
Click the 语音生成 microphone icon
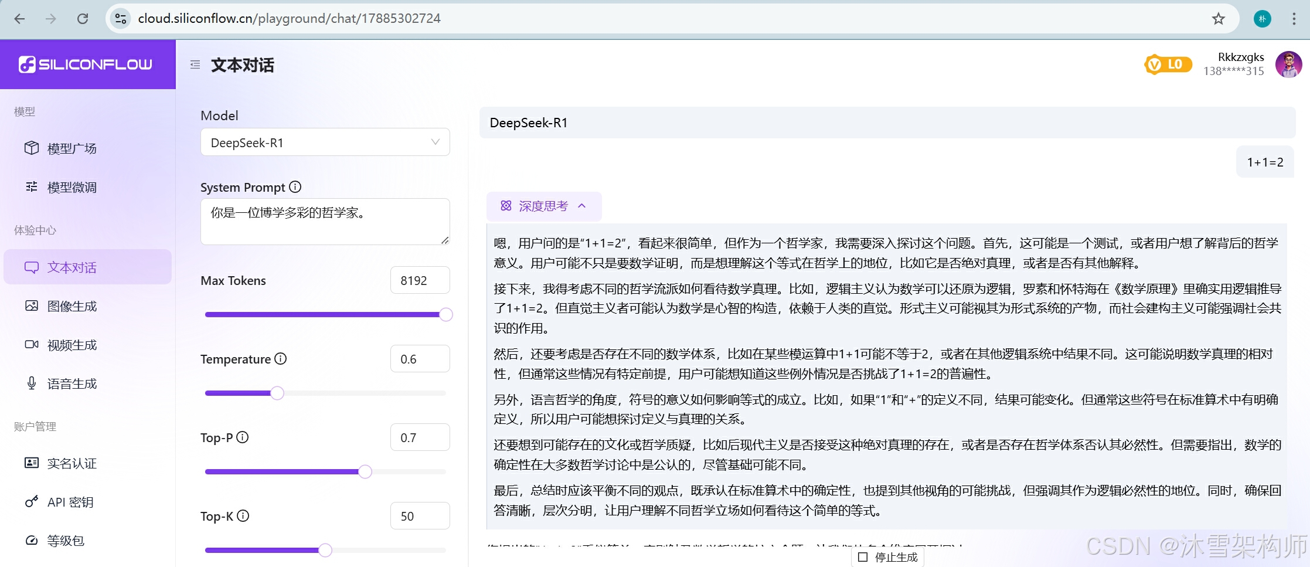tap(32, 383)
